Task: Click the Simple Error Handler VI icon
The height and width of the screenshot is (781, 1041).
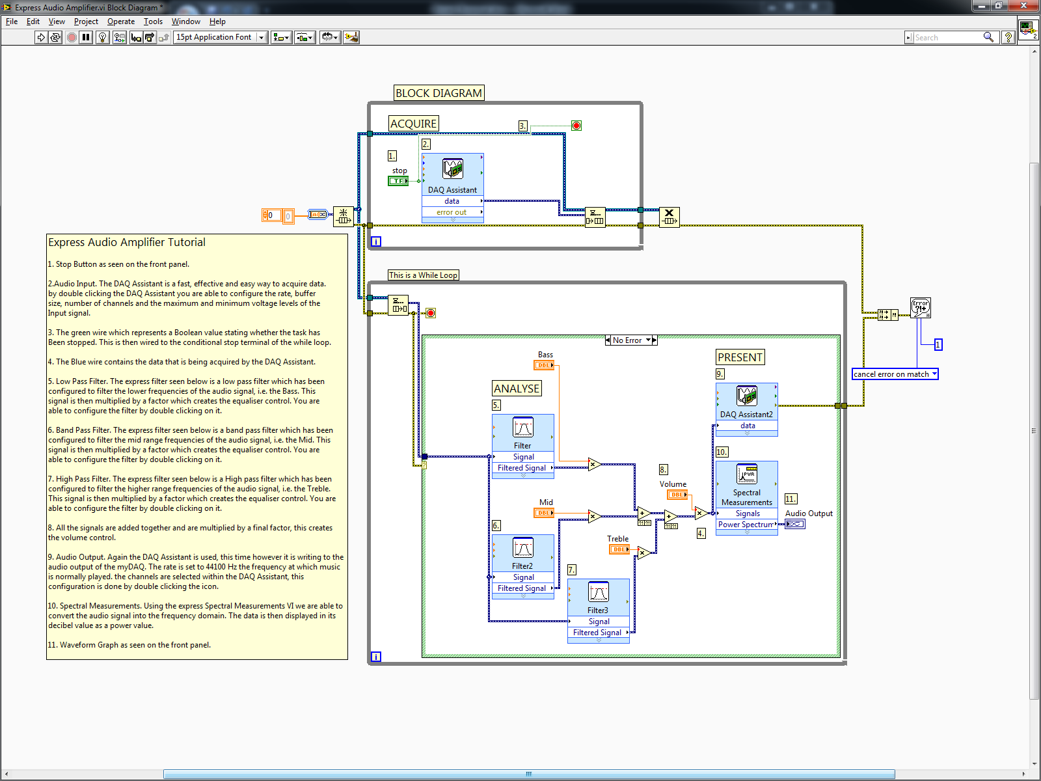Action: 921,308
